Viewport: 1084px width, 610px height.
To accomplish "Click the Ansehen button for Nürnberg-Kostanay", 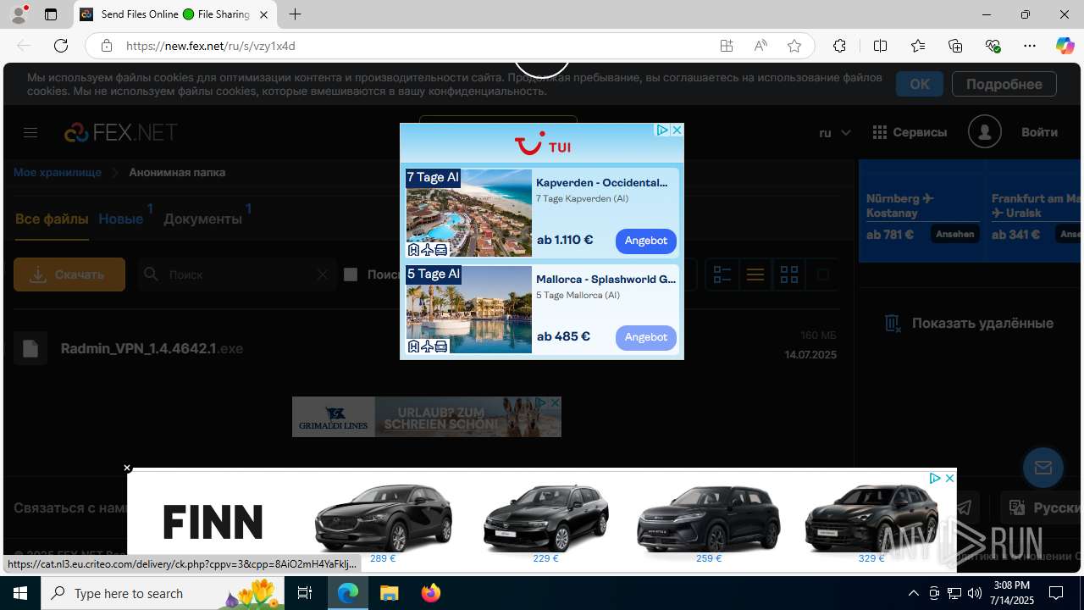I will [954, 234].
